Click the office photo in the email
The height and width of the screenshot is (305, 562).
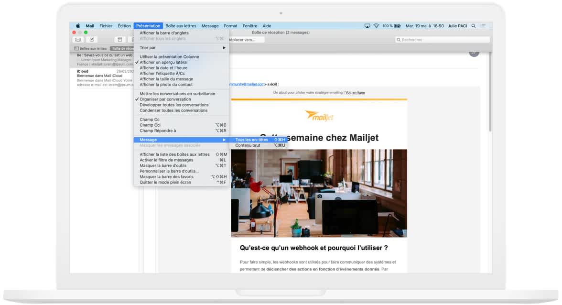(x=319, y=193)
